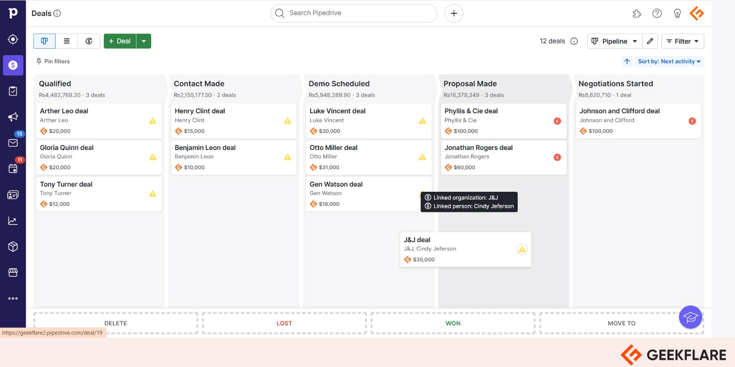Screen dimensions: 735x367
Task: Open the Jonathan Rogers deal card
Action: click(x=503, y=157)
